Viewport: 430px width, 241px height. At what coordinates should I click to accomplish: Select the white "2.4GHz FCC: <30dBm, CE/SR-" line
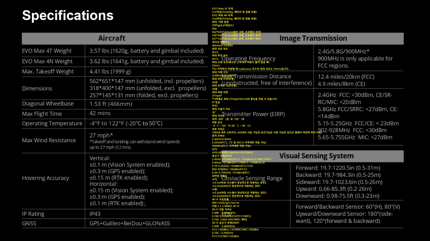[x=355, y=95]
